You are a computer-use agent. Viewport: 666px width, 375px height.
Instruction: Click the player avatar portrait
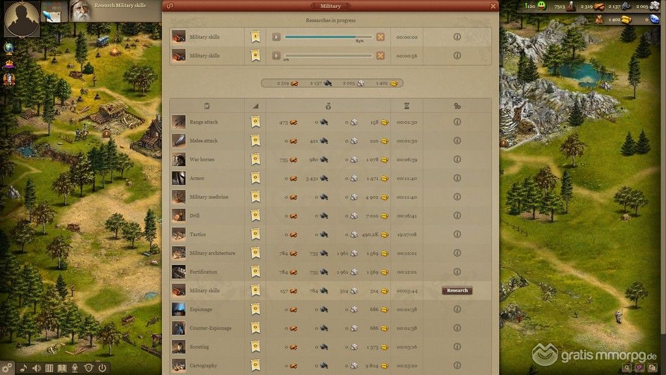[21, 18]
